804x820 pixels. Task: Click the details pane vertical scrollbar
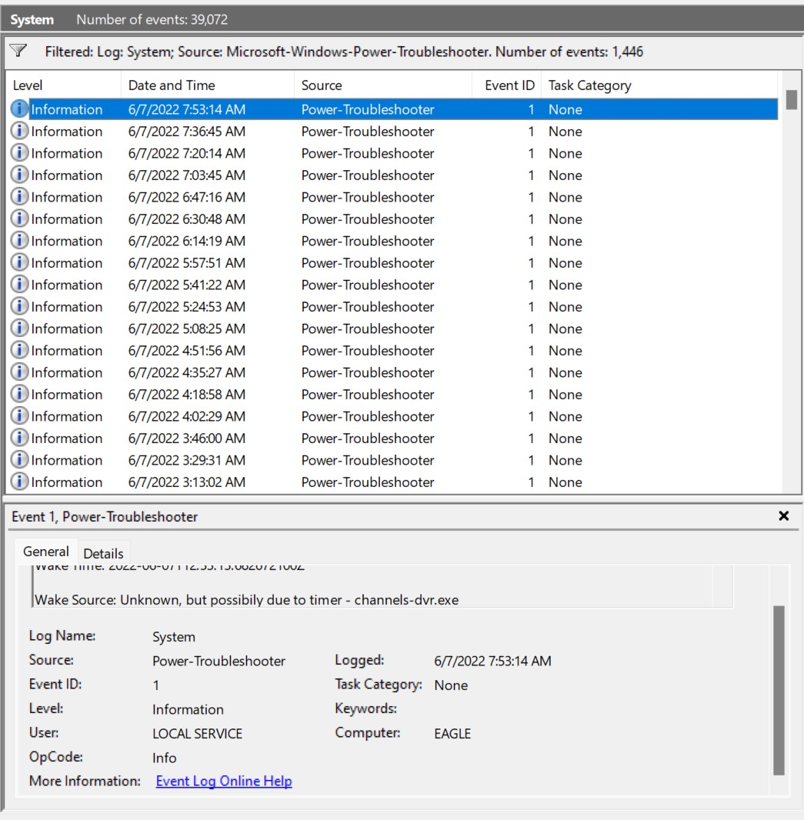pos(779,688)
